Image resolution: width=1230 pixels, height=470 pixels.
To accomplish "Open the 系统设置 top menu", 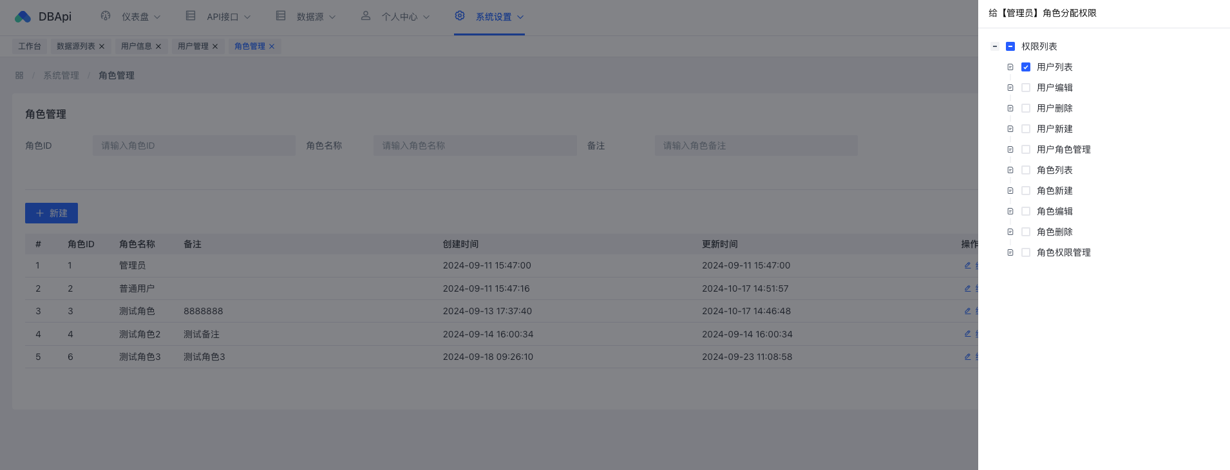I will click(493, 17).
